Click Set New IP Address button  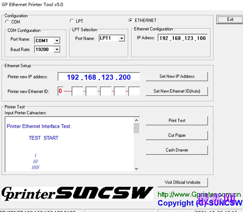[x=177, y=76]
